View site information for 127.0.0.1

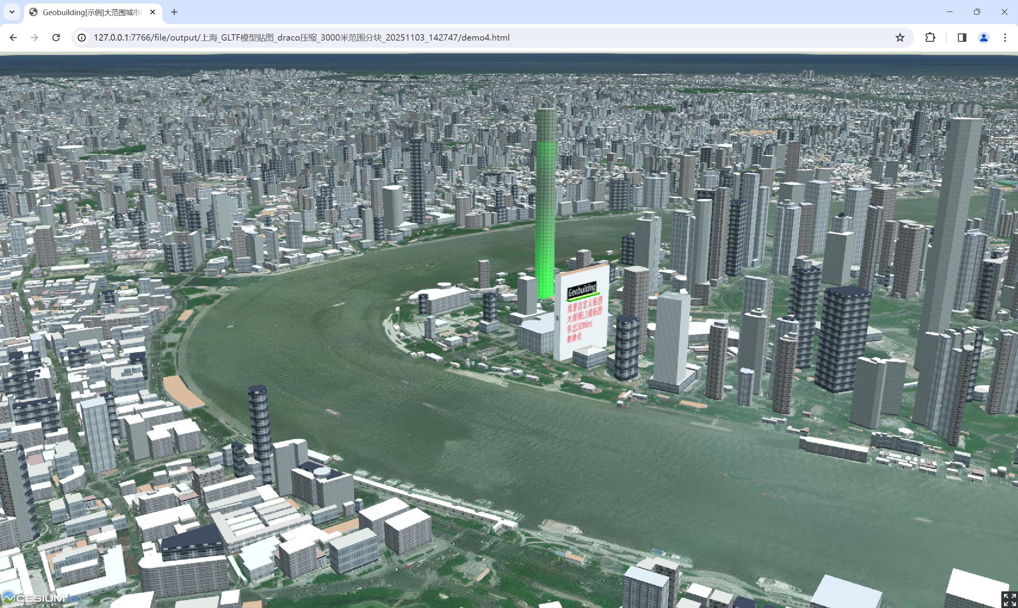coord(82,38)
